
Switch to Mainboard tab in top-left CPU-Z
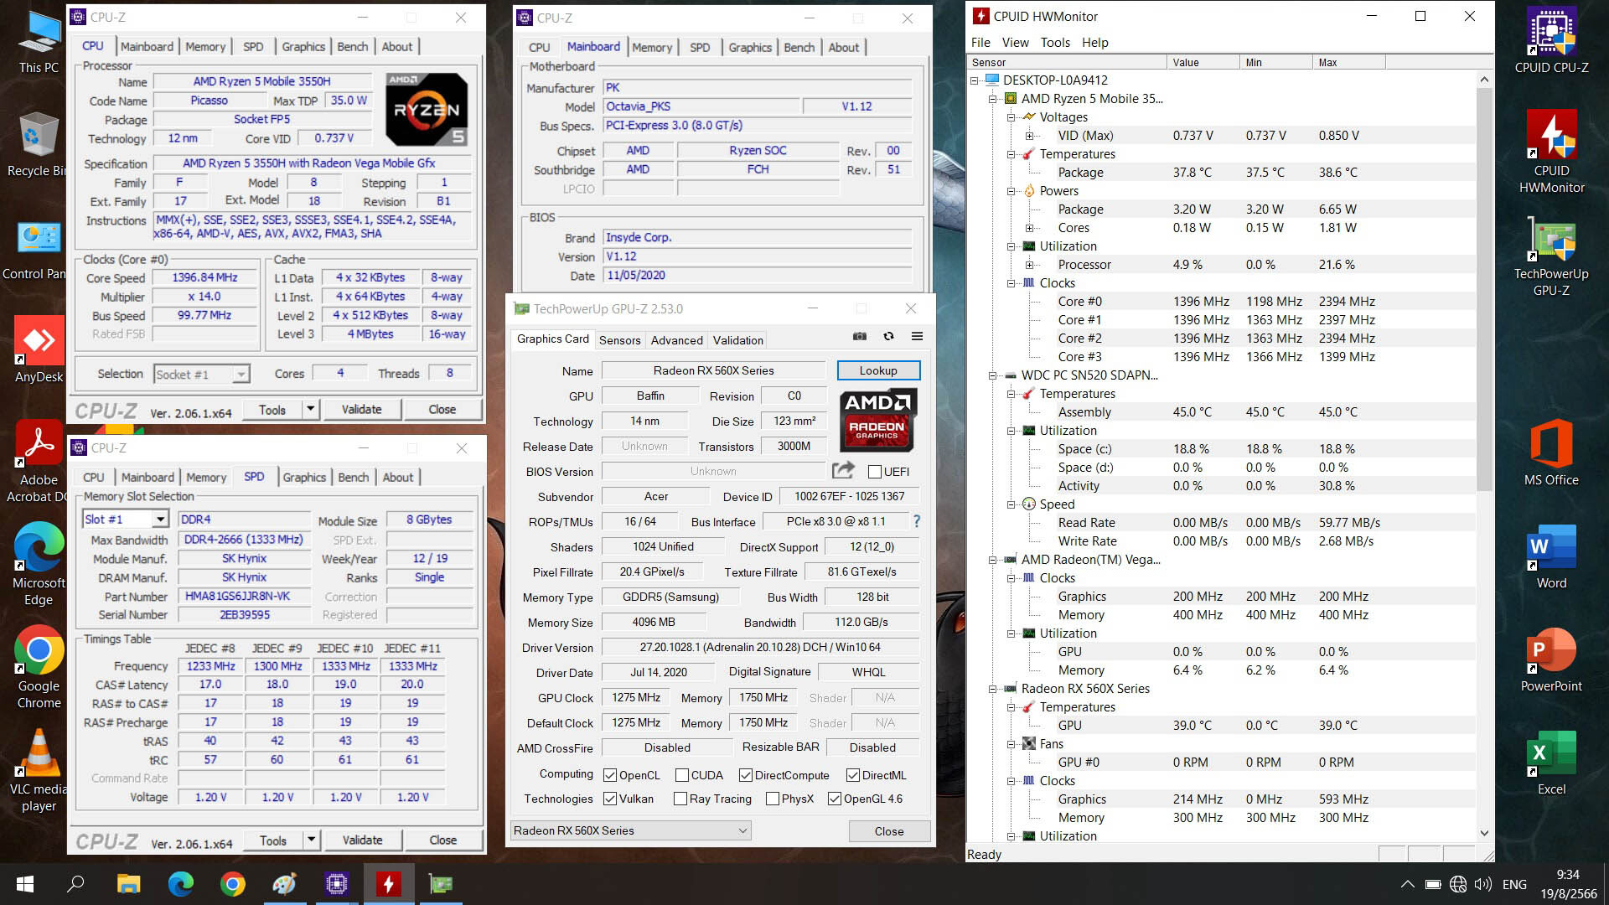point(147,46)
